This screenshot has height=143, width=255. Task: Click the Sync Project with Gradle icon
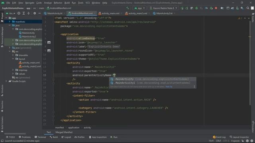click(232, 8)
